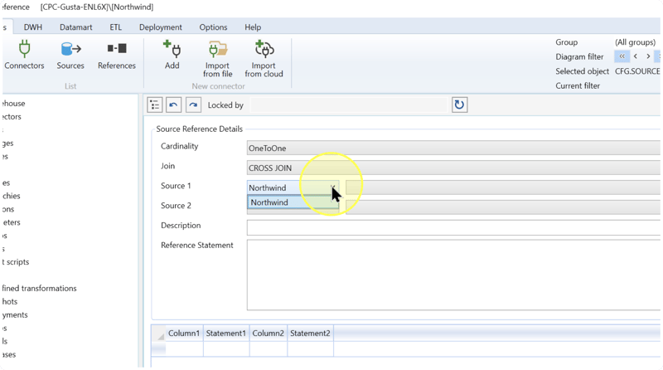Sort by Statement1 header
This screenshot has height=370, width=663.
click(x=226, y=333)
